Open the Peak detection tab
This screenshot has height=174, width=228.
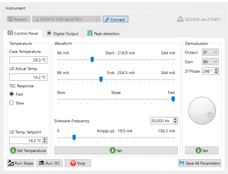103,33
